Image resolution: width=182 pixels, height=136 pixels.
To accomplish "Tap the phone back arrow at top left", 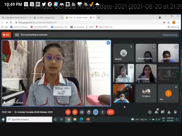I will point(9,7).
